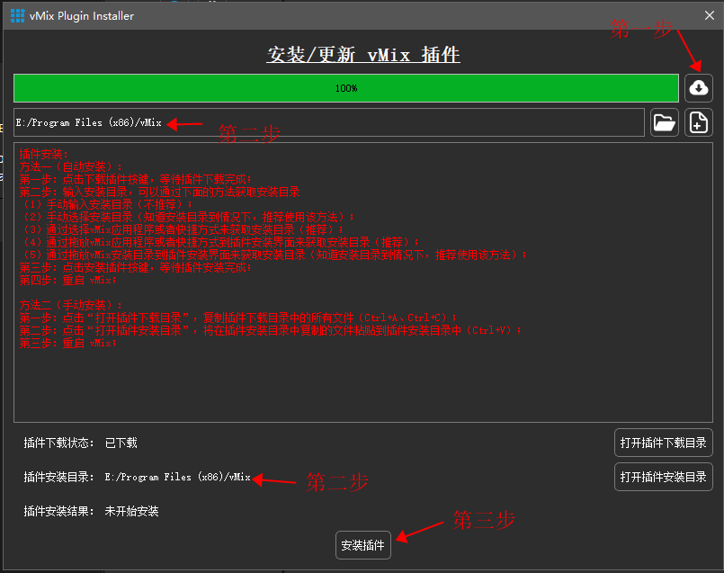Viewport: 724px width, 573px height.
Task: Click the line 第三步：点击安装插件按键
Action: coord(135,267)
